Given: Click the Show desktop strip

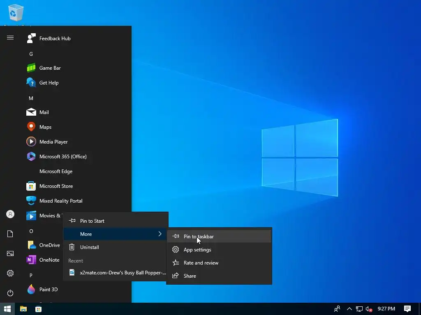Looking at the screenshot, I should [420, 309].
